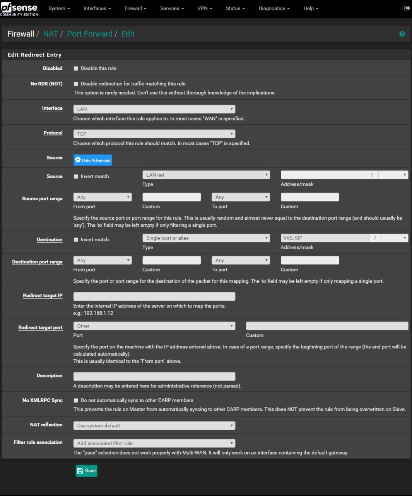Click the Source Address/mask input field
Screen dimensions: 412x496
(x=323, y=175)
